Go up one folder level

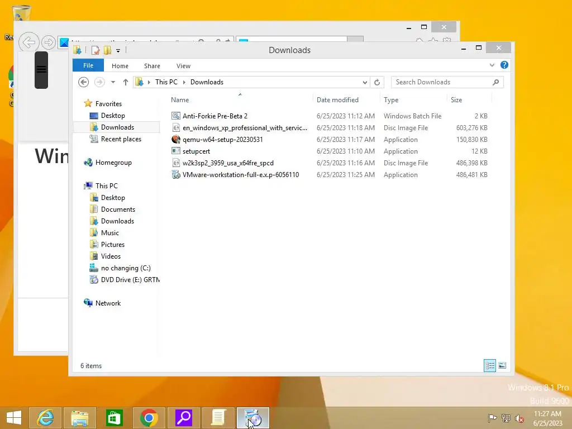[126, 82]
